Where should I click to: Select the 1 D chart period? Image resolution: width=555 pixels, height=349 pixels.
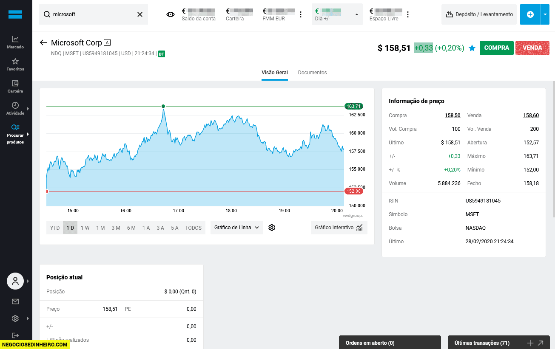click(x=70, y=228)
